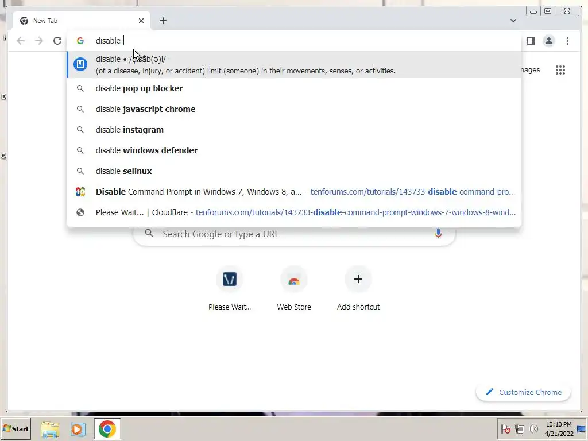Screen dimensions: 588x441
Task: Open 'Disable Command Prompt in Windows 7' tenforums suggestion
Action: 294,192
